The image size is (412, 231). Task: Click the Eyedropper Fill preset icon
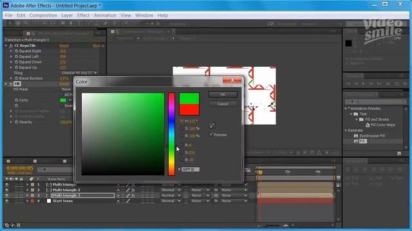(356, 135)
